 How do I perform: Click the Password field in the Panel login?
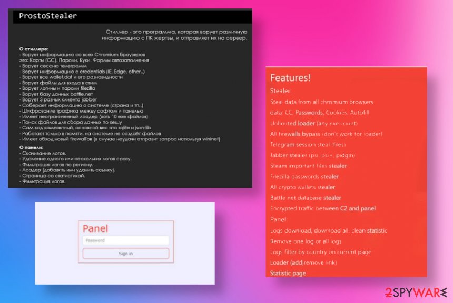(126, 240)
